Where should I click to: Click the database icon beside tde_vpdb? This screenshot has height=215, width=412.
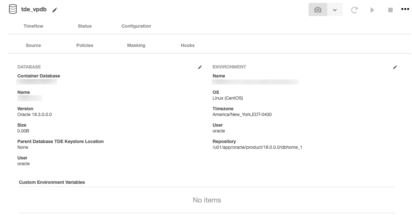coord(13,10)
